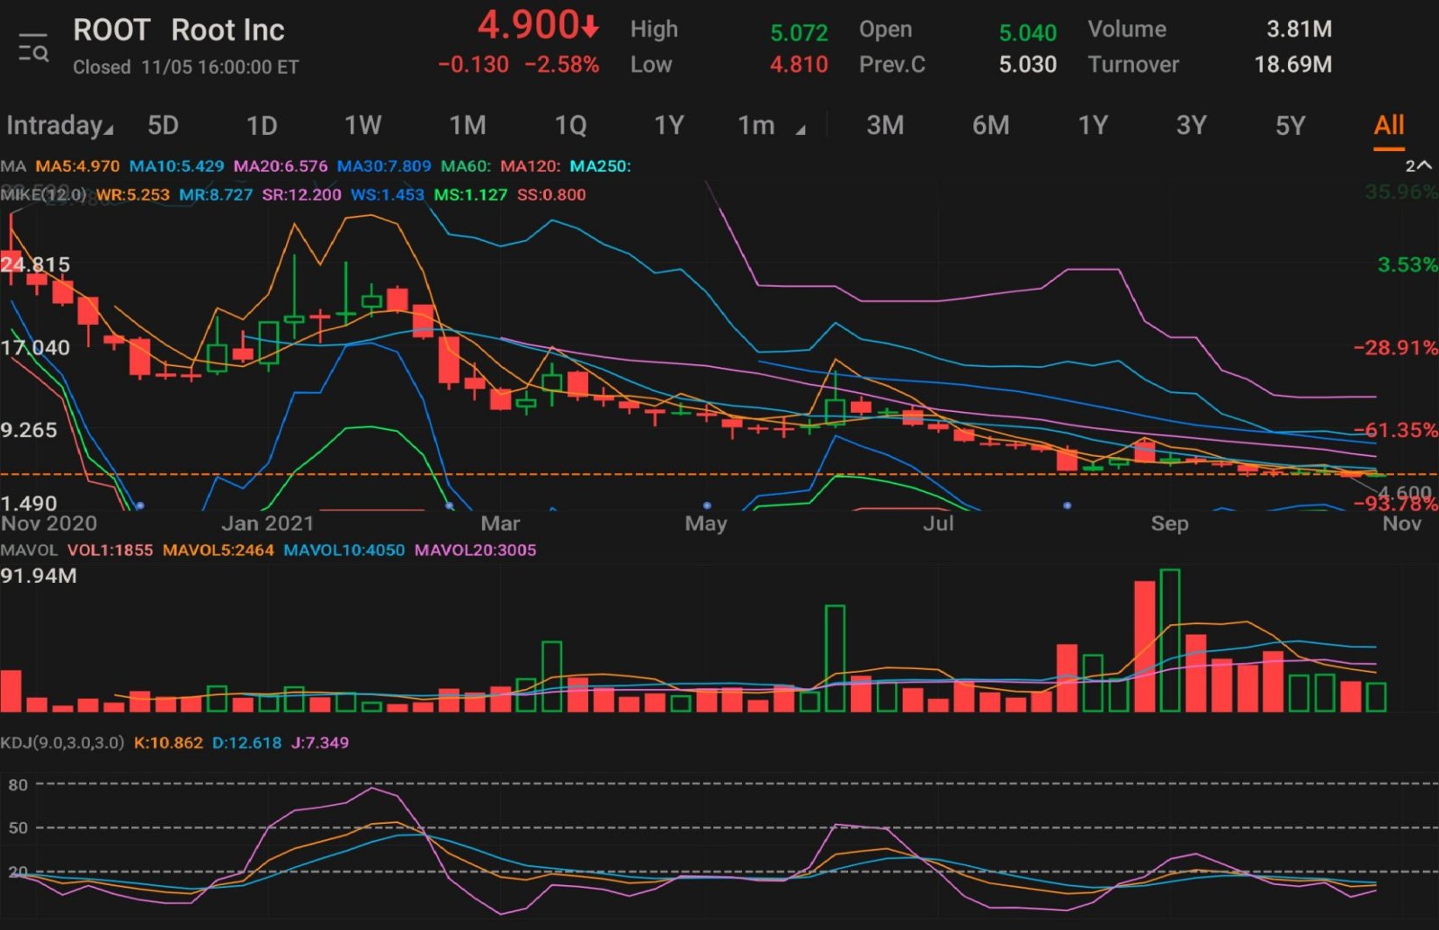This screenshot has height=930, width=1439.
Task: Show the 3M date range
Action: tap(885, 125)
